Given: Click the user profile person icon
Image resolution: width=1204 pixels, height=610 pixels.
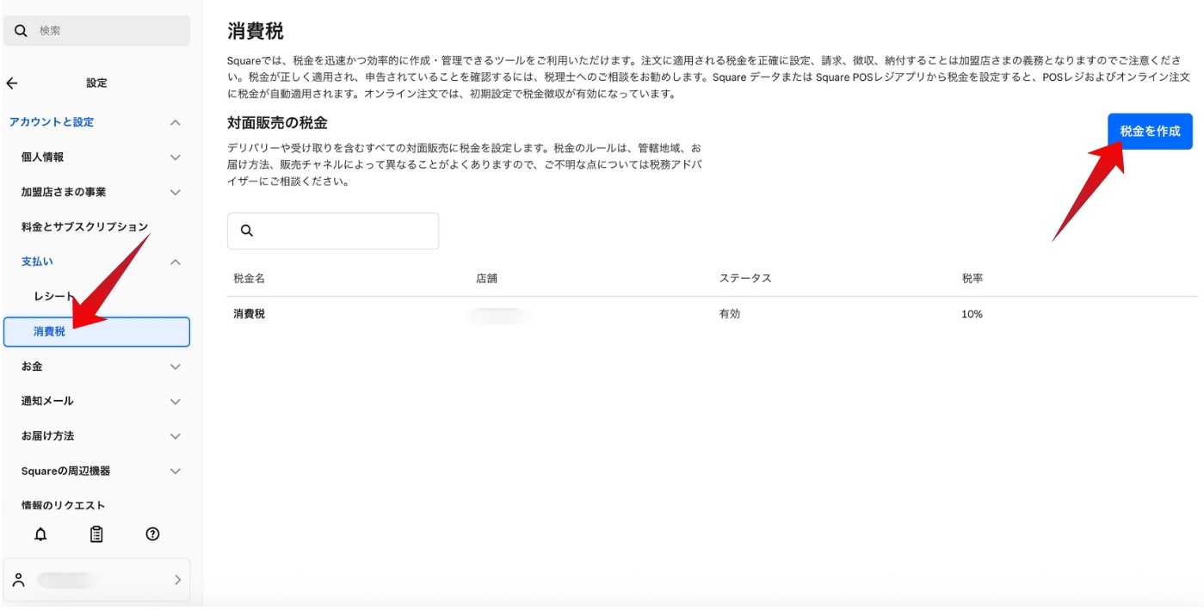Looking at the screenshot, I should click(19, 580).
